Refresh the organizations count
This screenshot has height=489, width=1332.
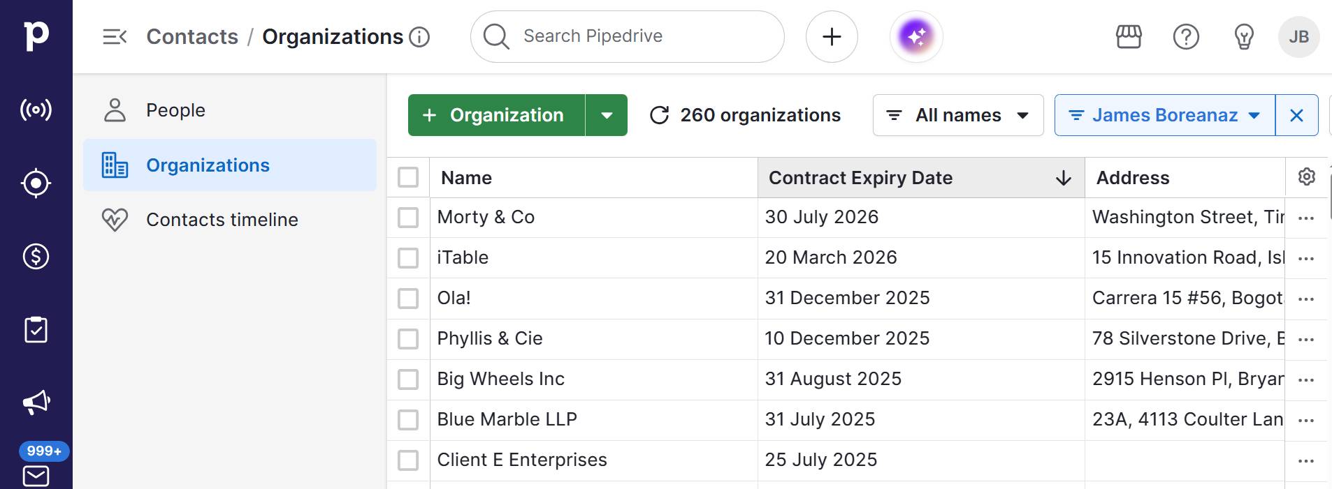[659, 115]
